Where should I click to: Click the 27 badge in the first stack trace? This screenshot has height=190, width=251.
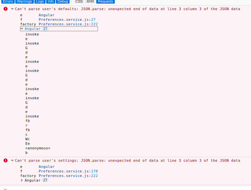45,29
